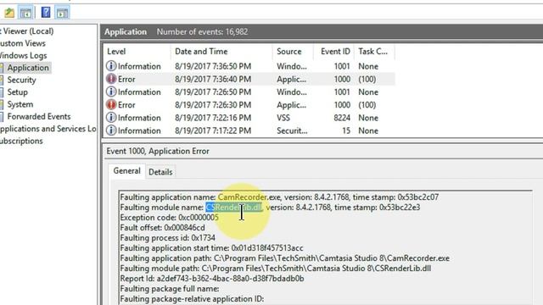Click the Faulting application name line
This screenshot has width=543, height=305.
click(x=279, y=197)
